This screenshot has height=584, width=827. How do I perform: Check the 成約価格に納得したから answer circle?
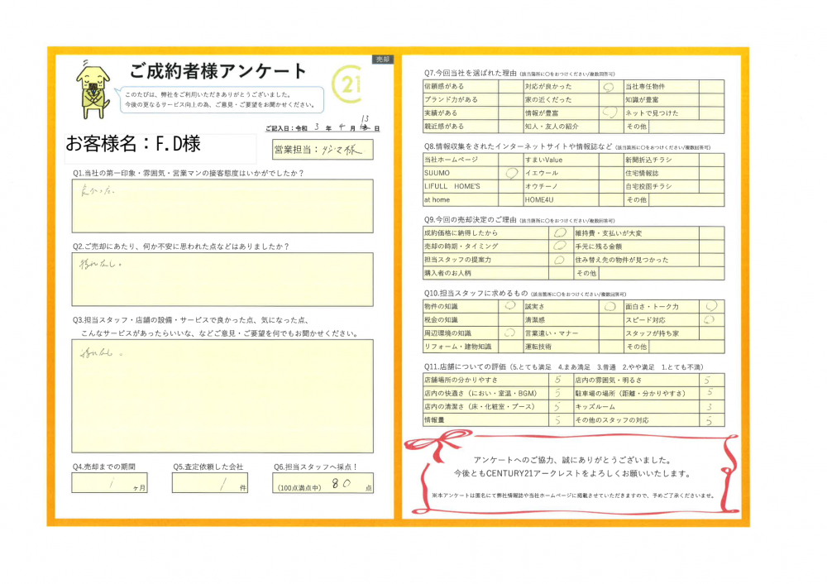[x=560, y=233]
